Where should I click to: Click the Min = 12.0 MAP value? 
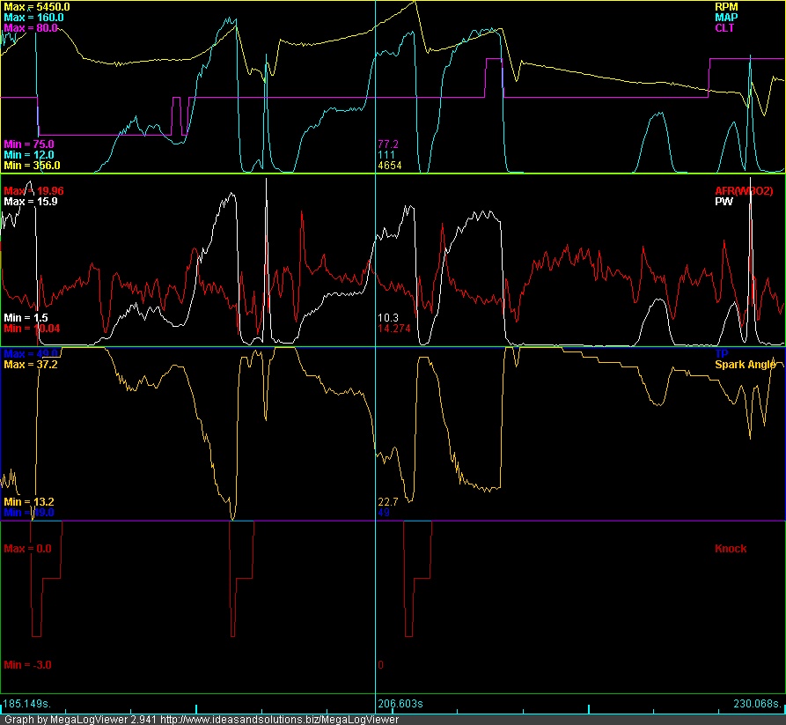28,155
